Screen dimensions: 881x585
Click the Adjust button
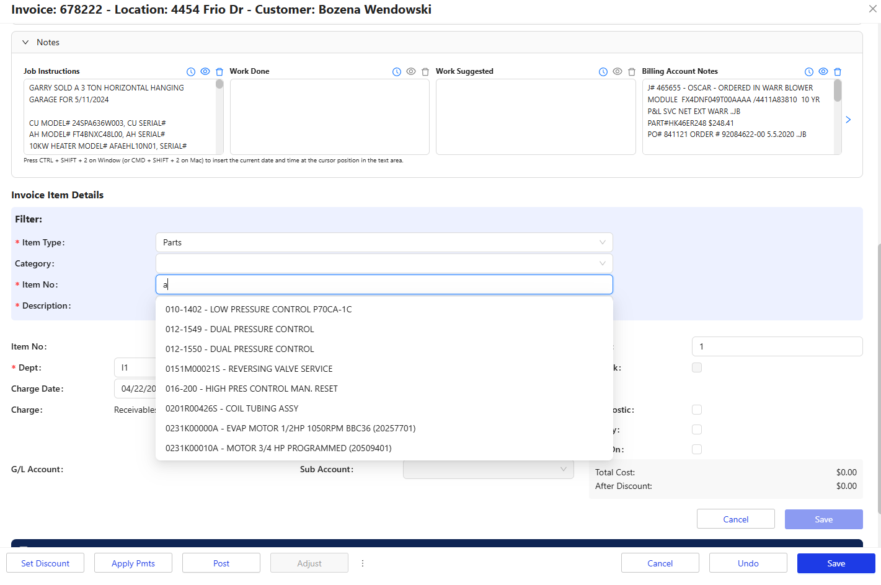click(x=309, y=563)
